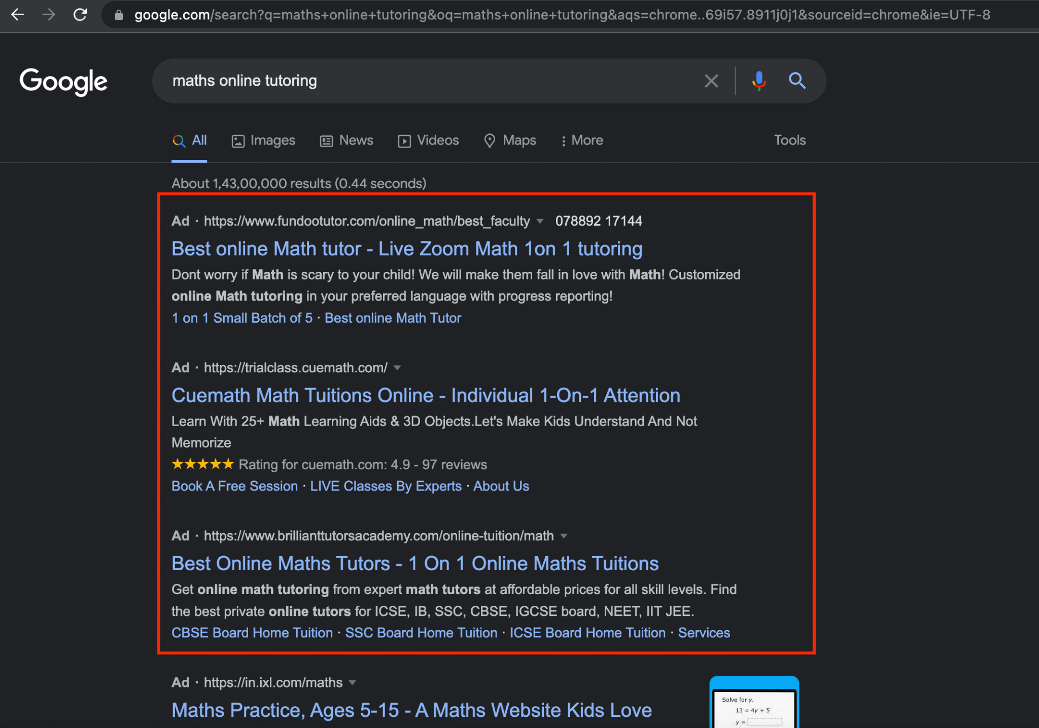Clear the search query with X icon
This screenshot has height=728, width=1039.
pos(711,81)
